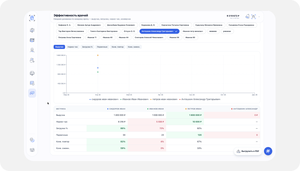Click the СИДОРОВ ИВАН column header
This screenshot has height=171, width=300.
click(x=116, y=109)
